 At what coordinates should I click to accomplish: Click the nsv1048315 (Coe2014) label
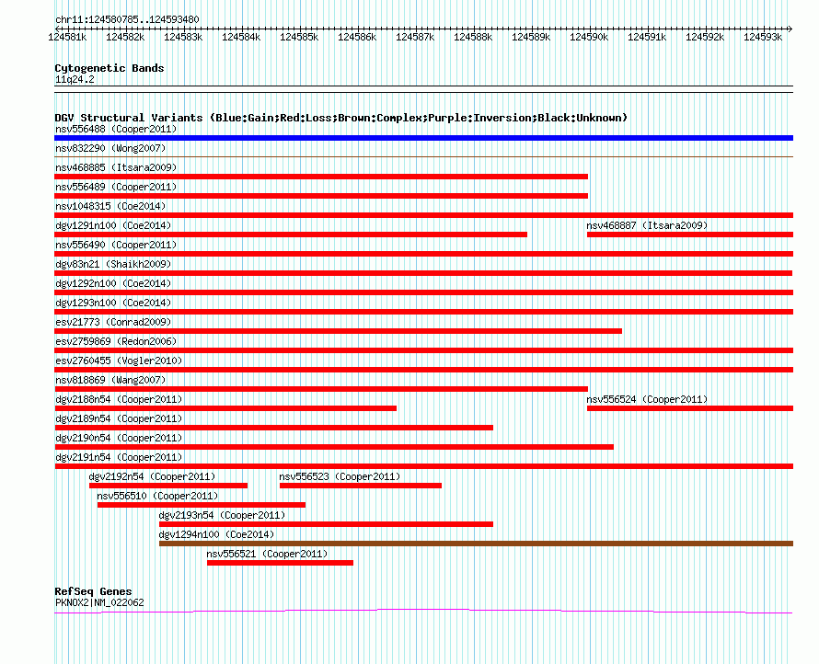(x=110, y=206)
